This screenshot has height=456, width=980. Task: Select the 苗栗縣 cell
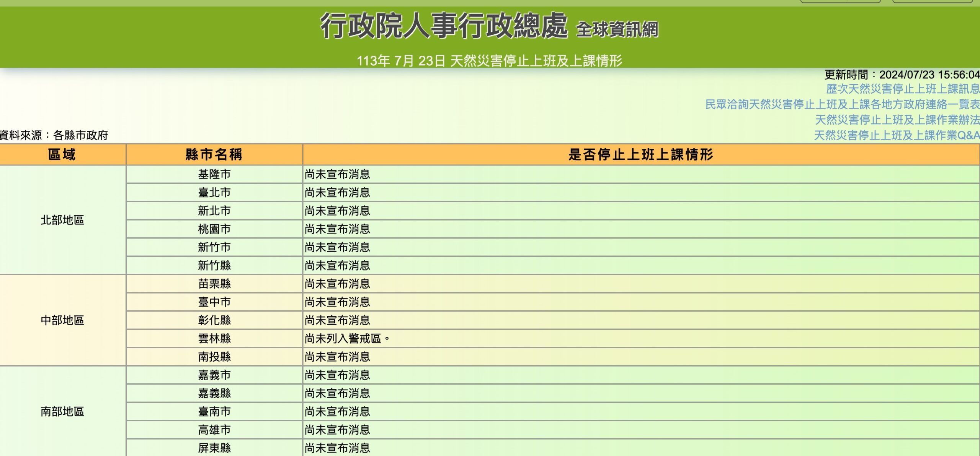(x=214, y=284)
